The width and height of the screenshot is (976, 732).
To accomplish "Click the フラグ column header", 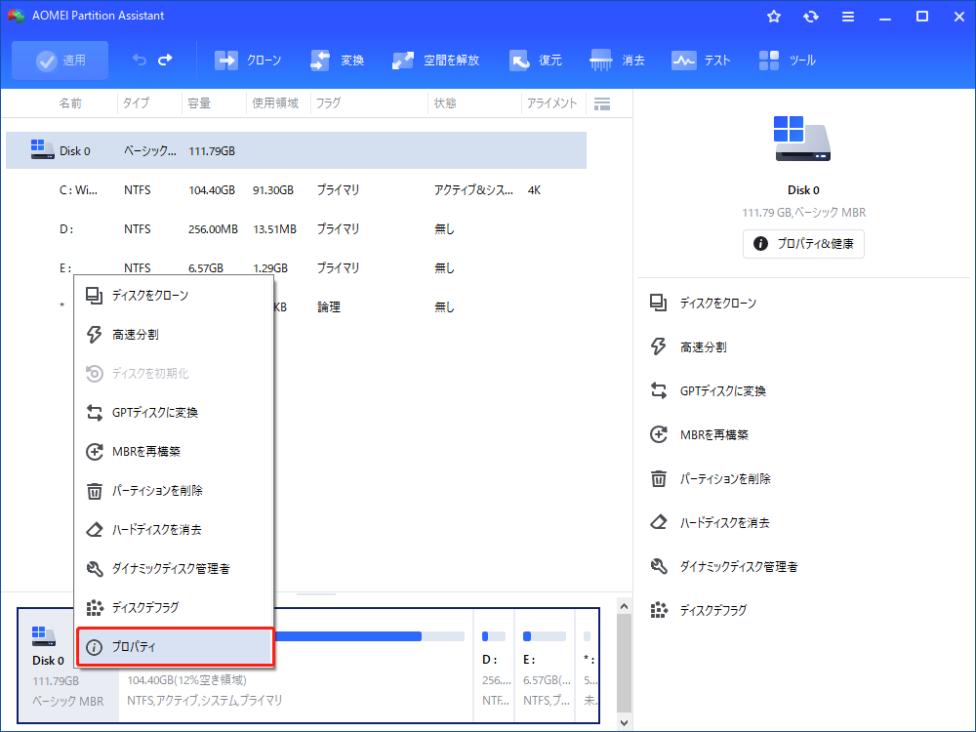I will 328,103.
